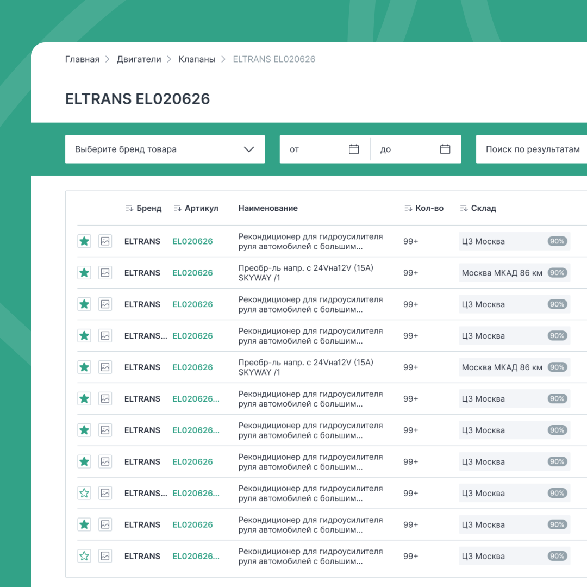
Task: Click the 'Поиск по результатам' search field
Action: (532, 149)
